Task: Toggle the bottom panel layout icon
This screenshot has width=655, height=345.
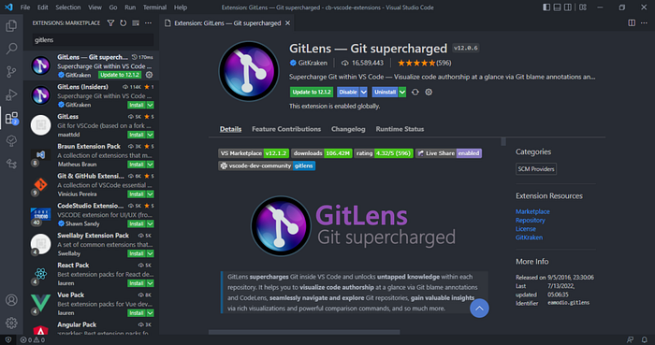Action: click(558, 7)
